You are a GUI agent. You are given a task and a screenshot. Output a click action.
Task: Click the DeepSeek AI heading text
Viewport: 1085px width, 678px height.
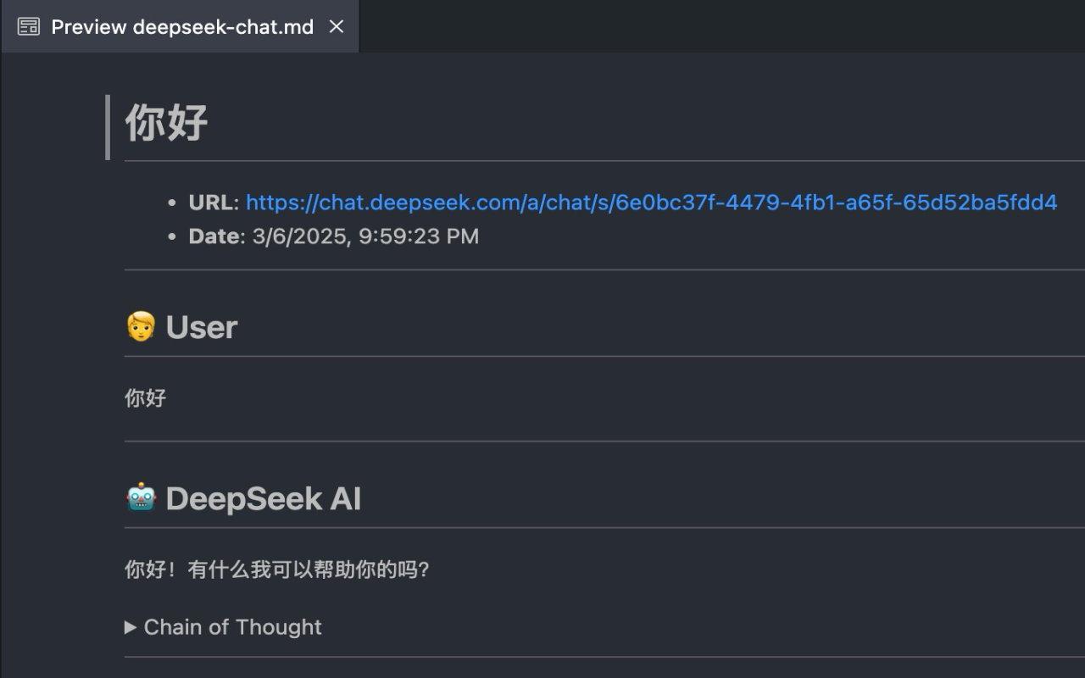[264, 498]
